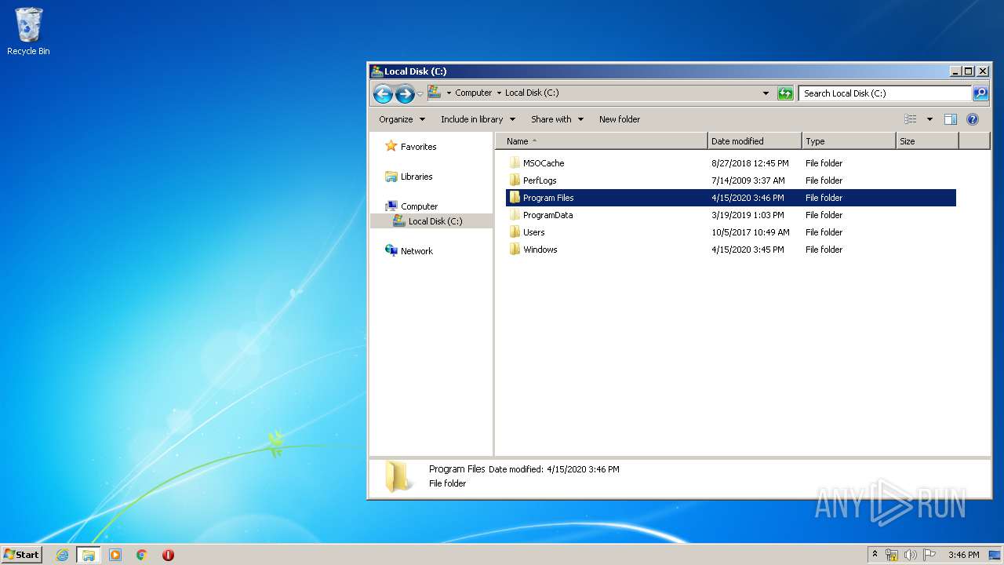This screenshot has width=1004, height=565.
Task: Launch Internet Explorer from the taskbar
Action: pyautogui.click(x=62, y=555)
